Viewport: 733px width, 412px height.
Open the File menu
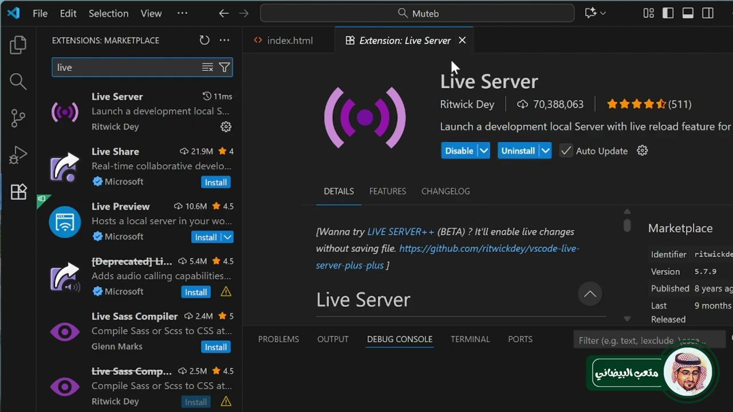point(40,13)
